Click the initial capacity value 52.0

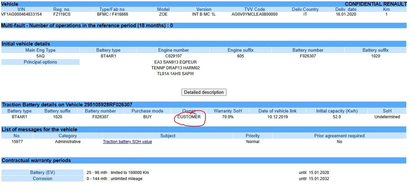coord(337,117)
